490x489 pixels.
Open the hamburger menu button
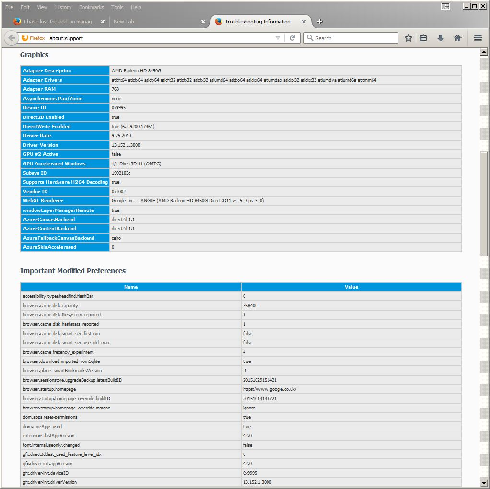(x=478, y=38)
